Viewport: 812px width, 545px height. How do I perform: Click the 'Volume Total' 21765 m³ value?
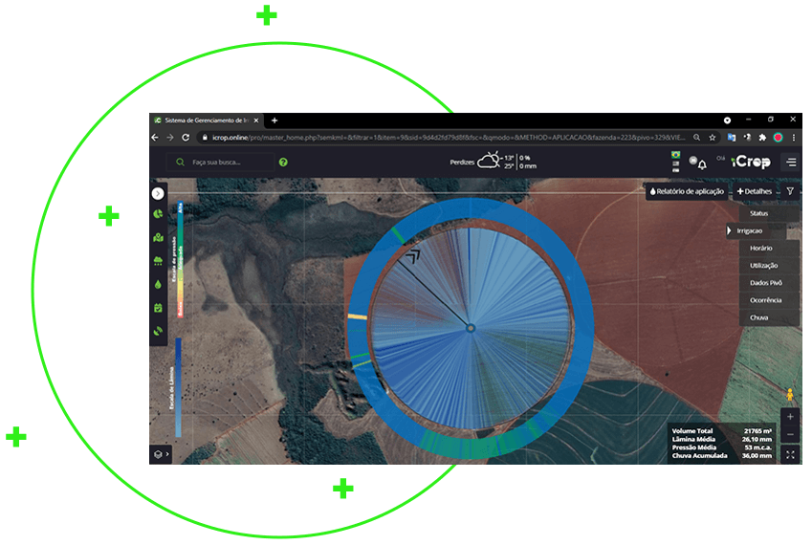(x=757, y=431)
